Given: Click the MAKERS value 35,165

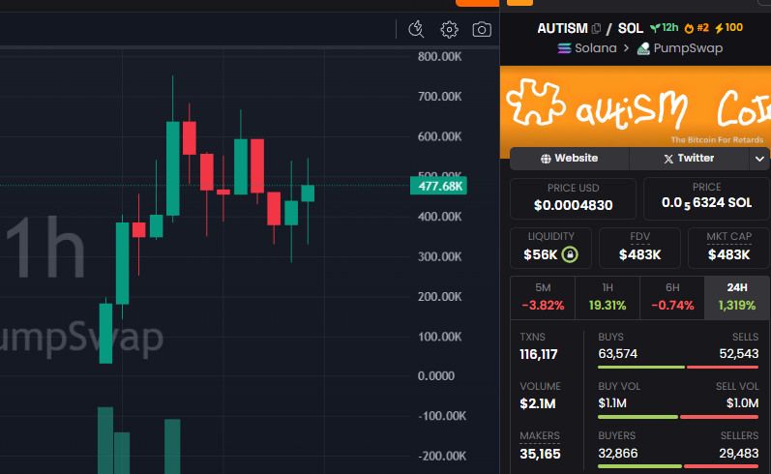Looking at the screenshot, I should click(540, 454).
